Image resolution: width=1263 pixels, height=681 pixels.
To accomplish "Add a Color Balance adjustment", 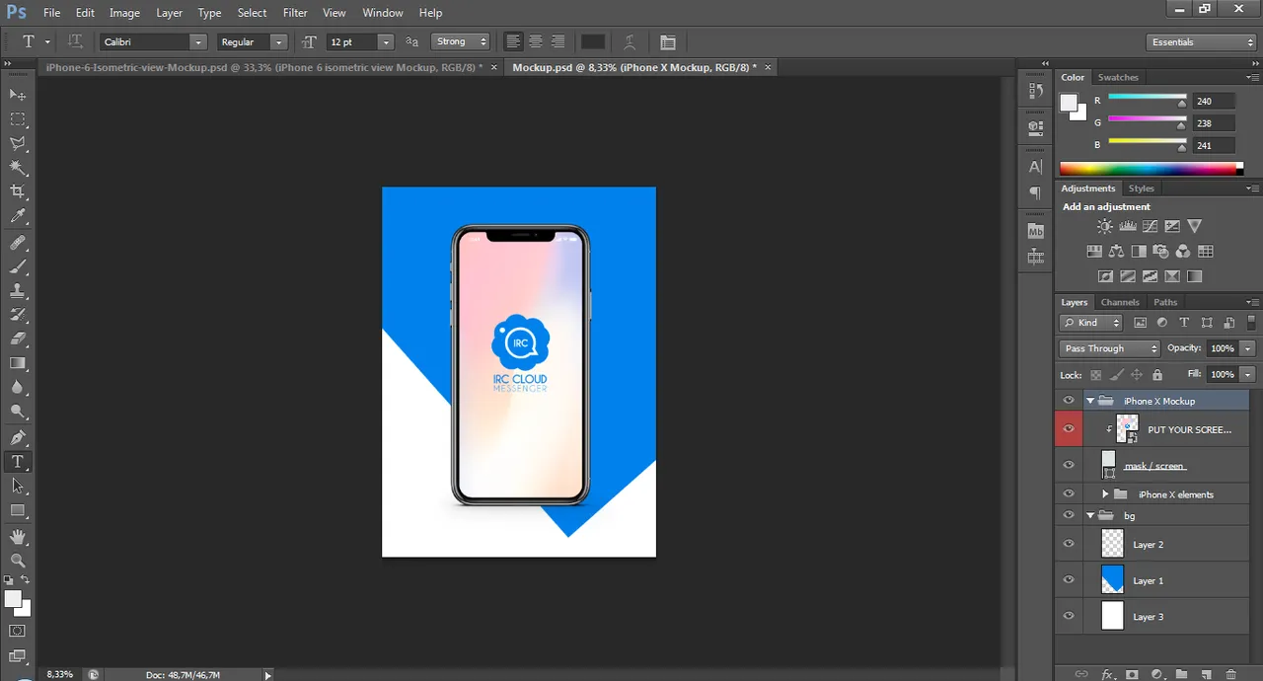I will point(1116,252).
